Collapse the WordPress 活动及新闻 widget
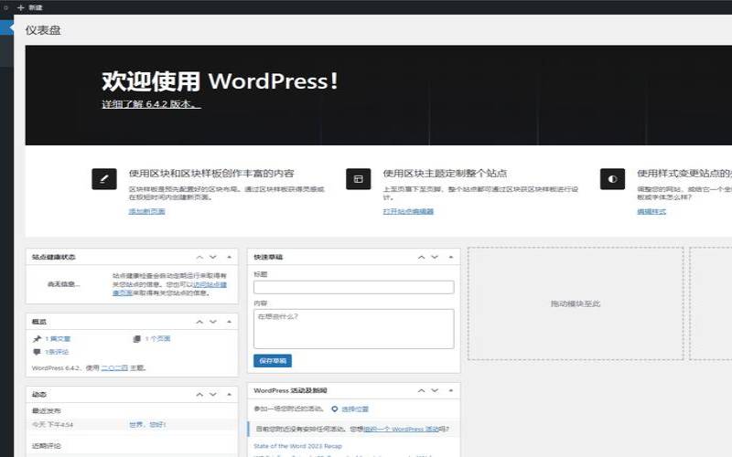This screenshot has height=457, width=732. (450, 390)
